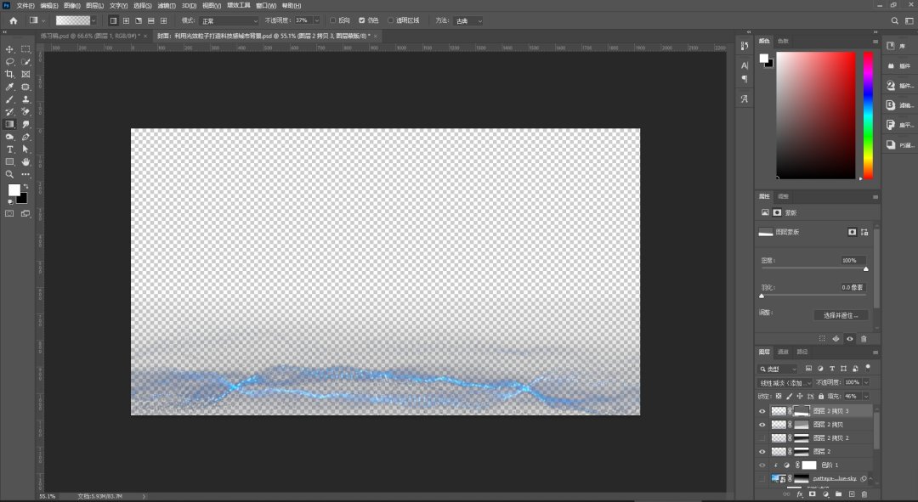
Task: Select the Zoom magnifier tool
Action: (x=9, y=174)
